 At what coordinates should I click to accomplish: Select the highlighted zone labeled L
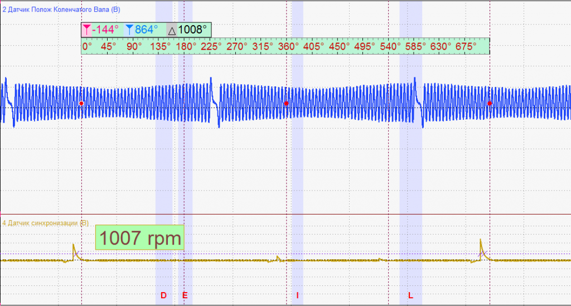coord(411,153)
